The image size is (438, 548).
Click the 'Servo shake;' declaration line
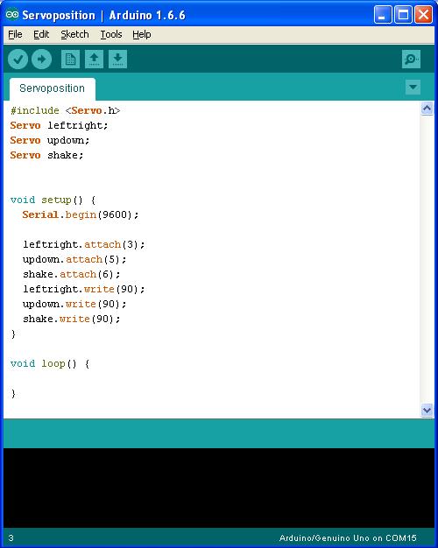(47, 155)
